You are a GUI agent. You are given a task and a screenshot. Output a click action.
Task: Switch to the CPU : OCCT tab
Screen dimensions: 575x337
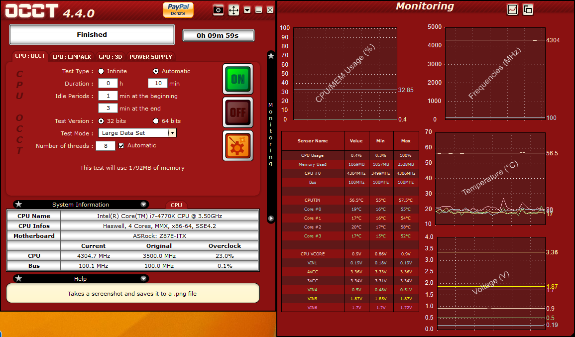(30, 56)
